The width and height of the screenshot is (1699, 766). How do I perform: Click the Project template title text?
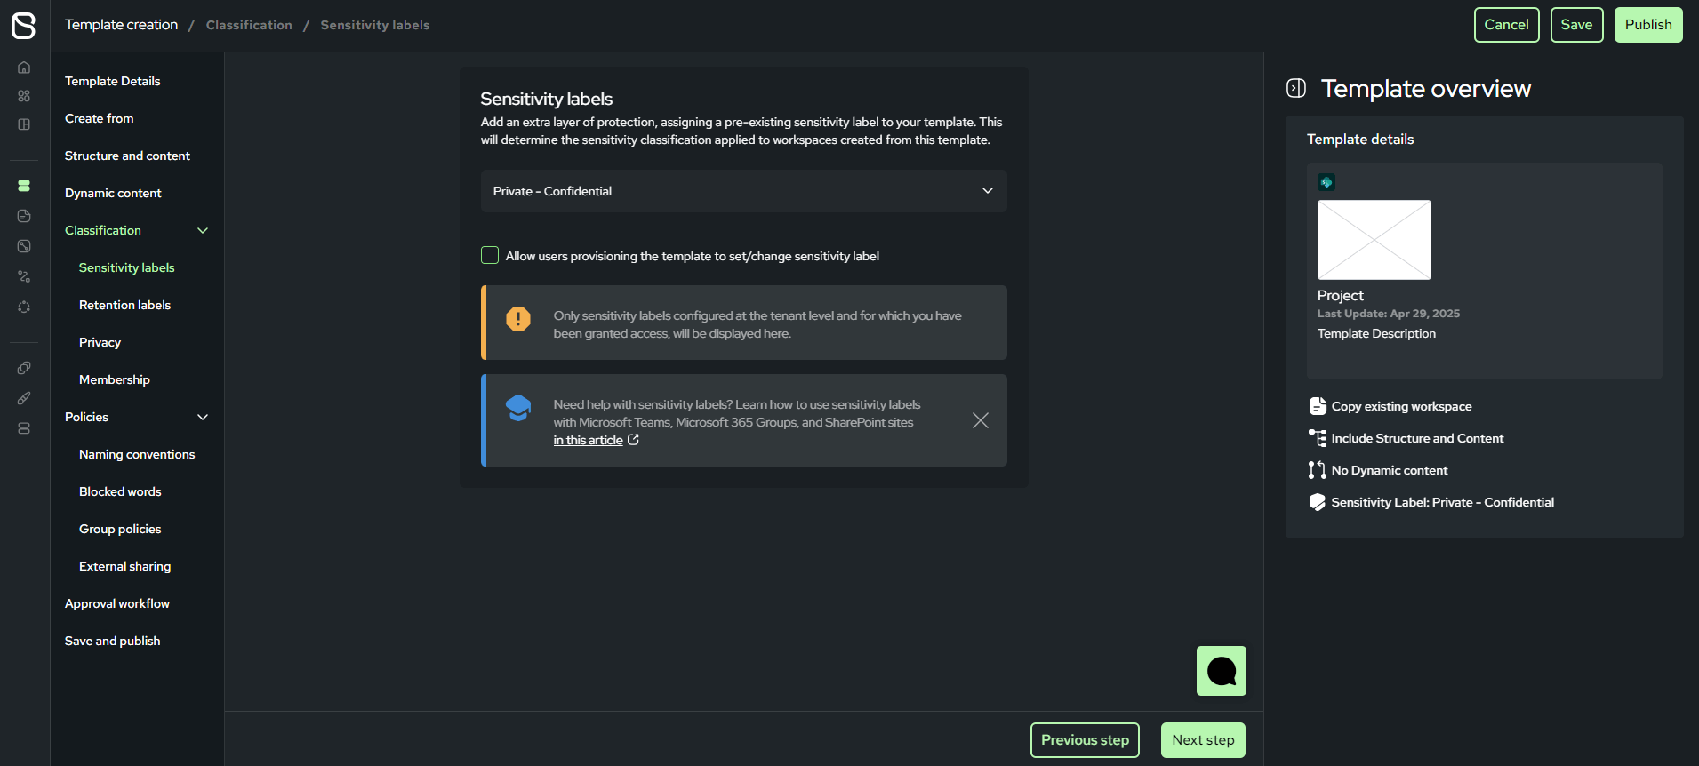[1340, 295]
